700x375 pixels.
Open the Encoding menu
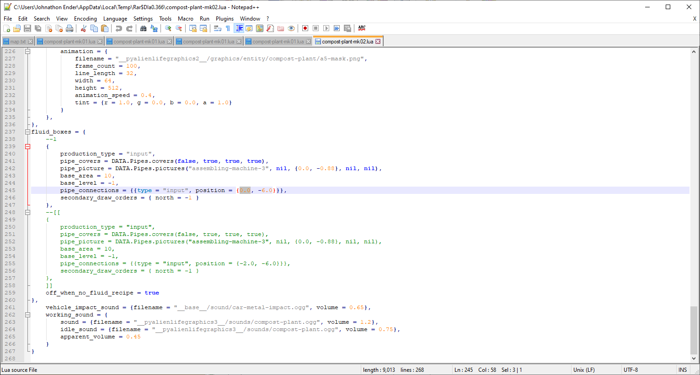tap(85, 19)
